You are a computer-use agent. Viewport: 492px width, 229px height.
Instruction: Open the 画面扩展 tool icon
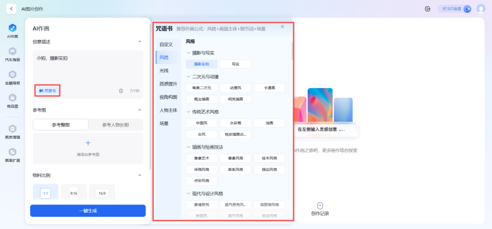coord(12,152)
